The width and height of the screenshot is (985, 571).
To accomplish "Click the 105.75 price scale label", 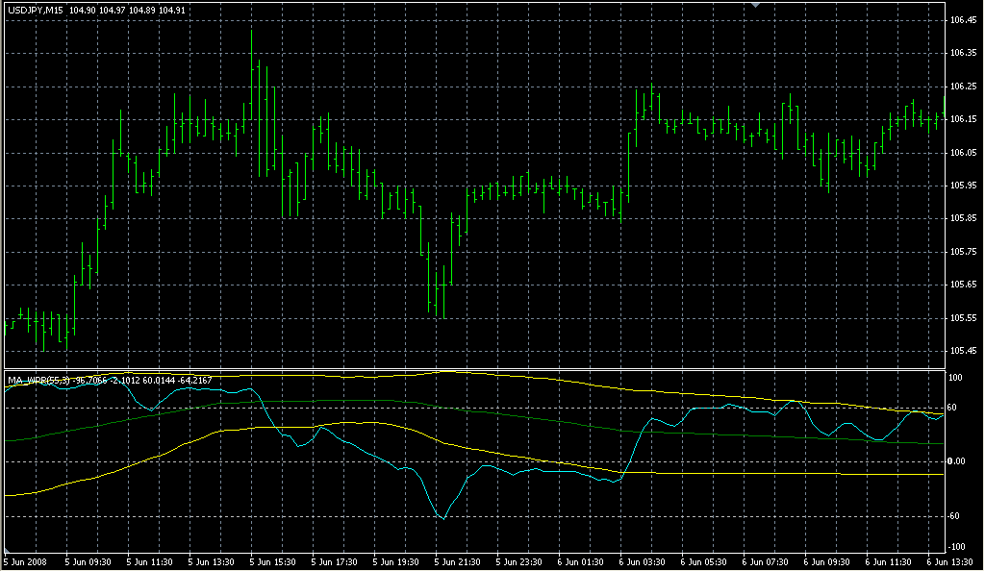I will (x=963, y=252).
